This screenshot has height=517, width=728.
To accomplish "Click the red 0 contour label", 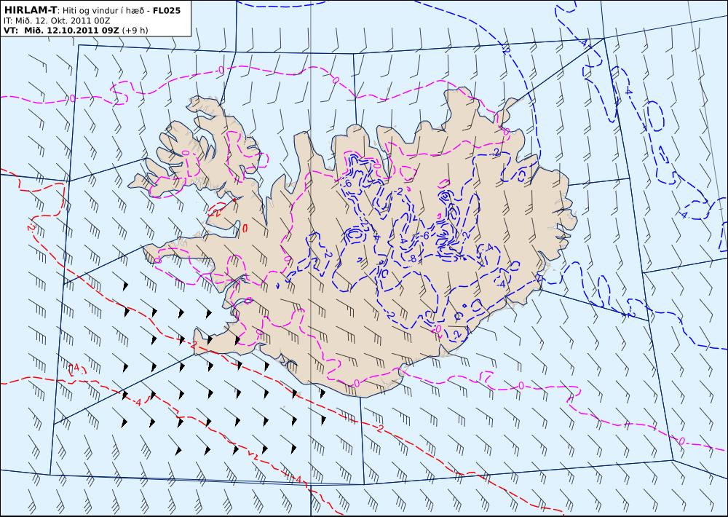I will [244, 228].
